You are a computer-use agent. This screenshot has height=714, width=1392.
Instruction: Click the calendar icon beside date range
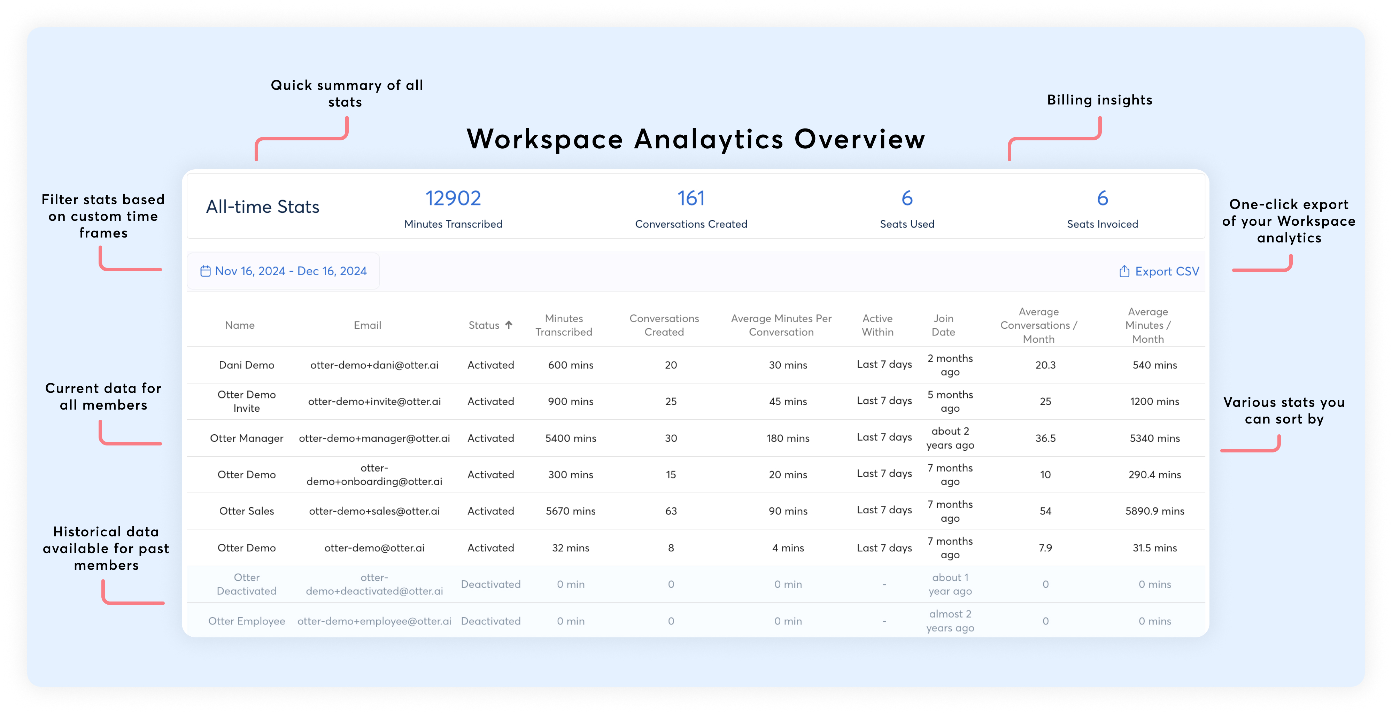point(205,271)
